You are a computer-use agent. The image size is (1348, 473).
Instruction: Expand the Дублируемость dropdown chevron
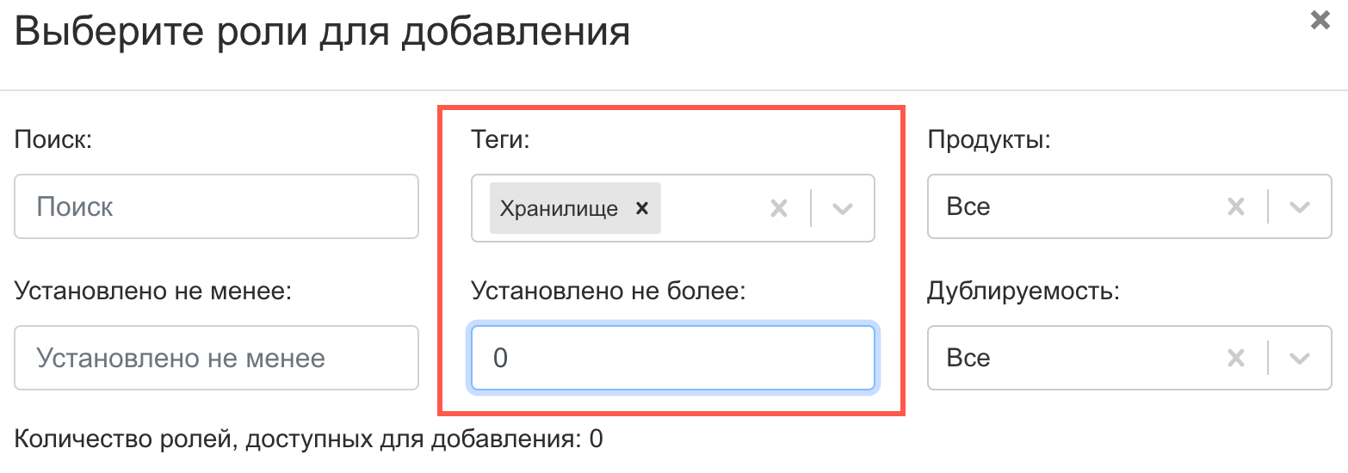coord(1299,357)
